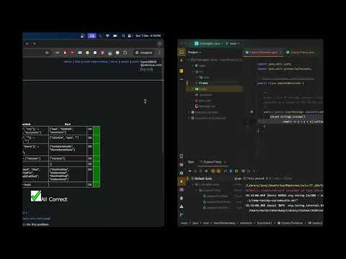The width and height of the screenshot is (346, 259).
Task: Open the Run toolbar more options icon
Action: click(254, 171)
